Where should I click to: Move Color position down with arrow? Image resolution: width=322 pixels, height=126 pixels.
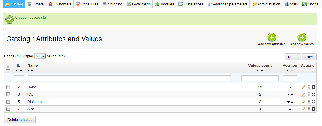(x=290, y=87)
